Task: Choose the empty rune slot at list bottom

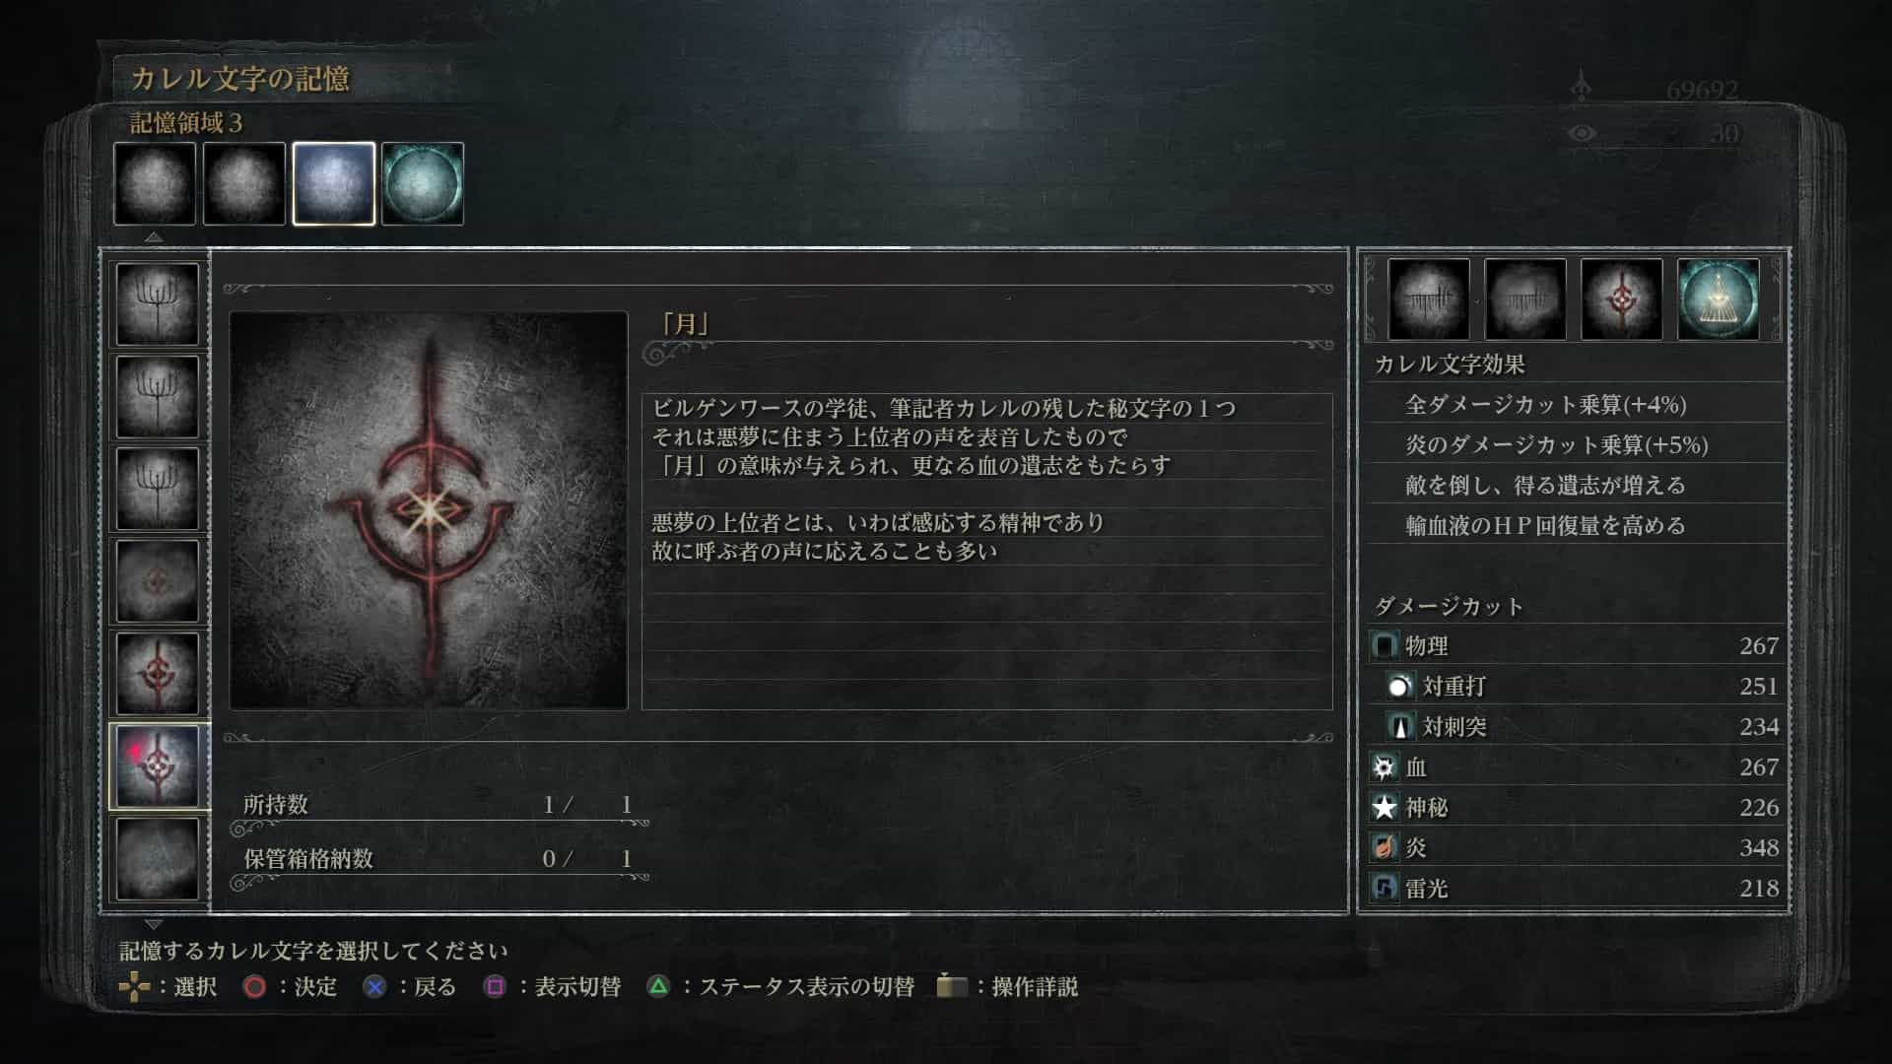Action: [158, 859]
